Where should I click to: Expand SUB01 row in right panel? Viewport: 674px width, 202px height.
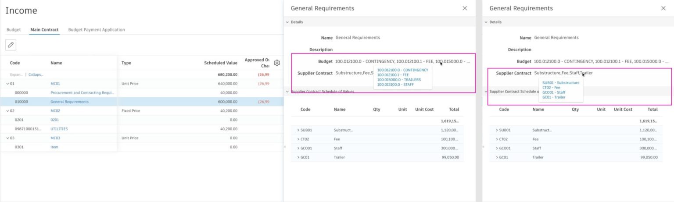pos(497,130)
